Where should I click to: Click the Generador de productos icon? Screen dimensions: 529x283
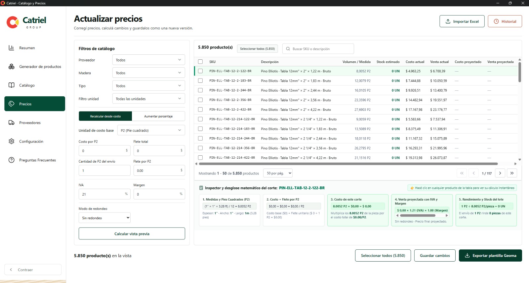click(x=11, y=67)
